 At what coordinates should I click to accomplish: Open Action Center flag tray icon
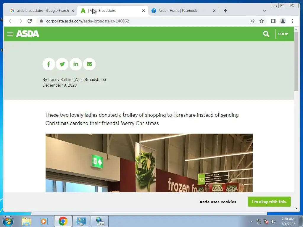tap(266, 221)
